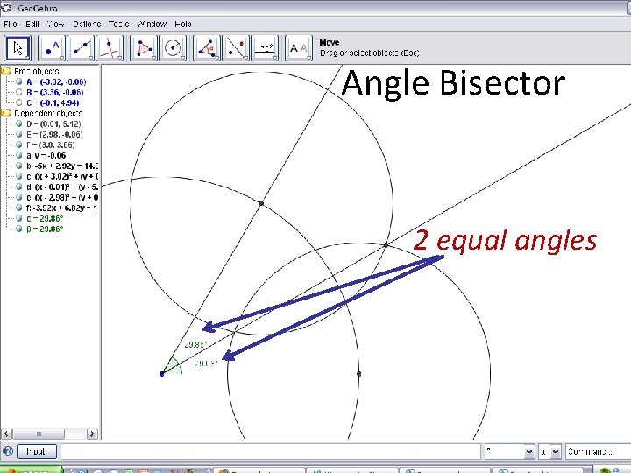This screenshot has width=631, height=473.
Task: Click the Input button
Action: pos(37,452)
